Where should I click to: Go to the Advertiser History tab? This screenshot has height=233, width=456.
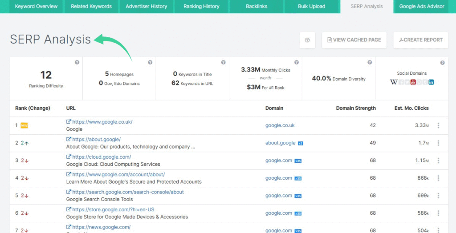[146, 6]
